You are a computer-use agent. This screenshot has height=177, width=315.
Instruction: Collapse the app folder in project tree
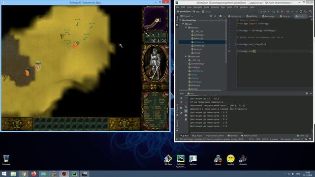[183, 24]
